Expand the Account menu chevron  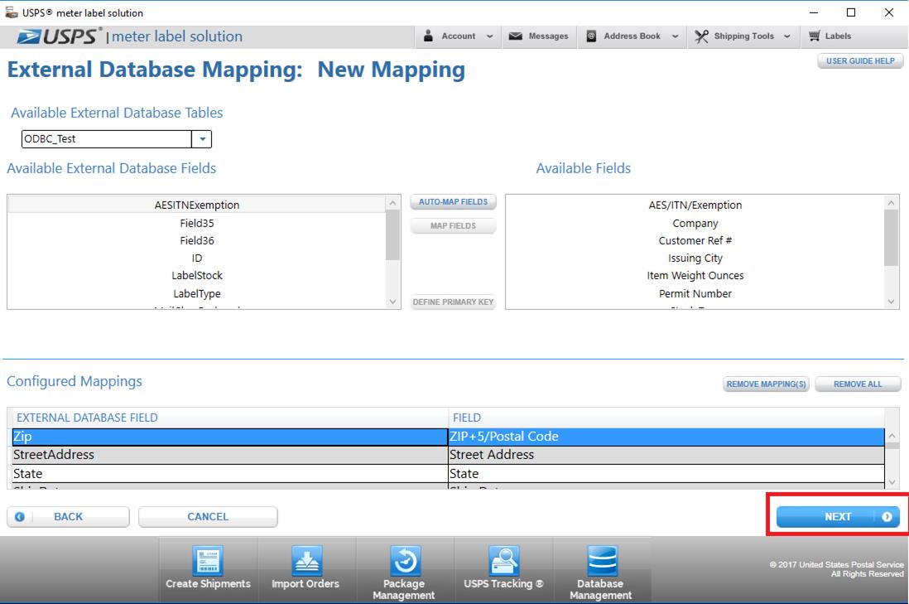tap(490, 36)
